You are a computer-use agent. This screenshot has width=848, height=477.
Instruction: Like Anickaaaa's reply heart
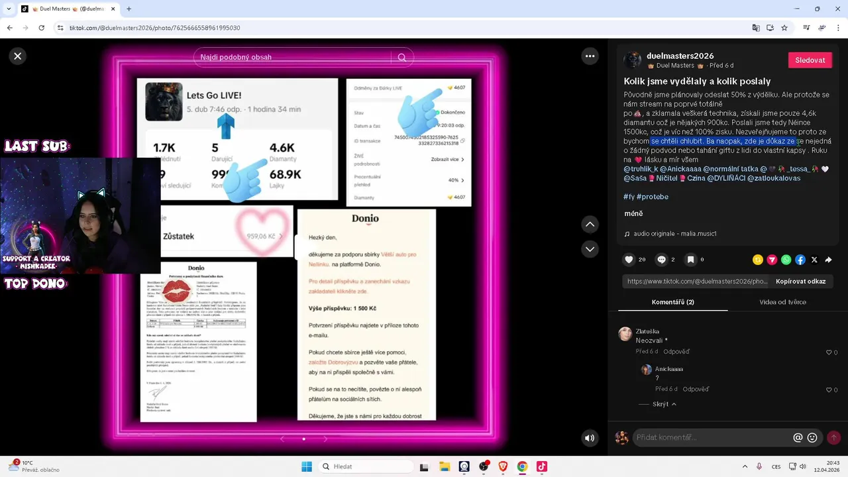[828, 390]
